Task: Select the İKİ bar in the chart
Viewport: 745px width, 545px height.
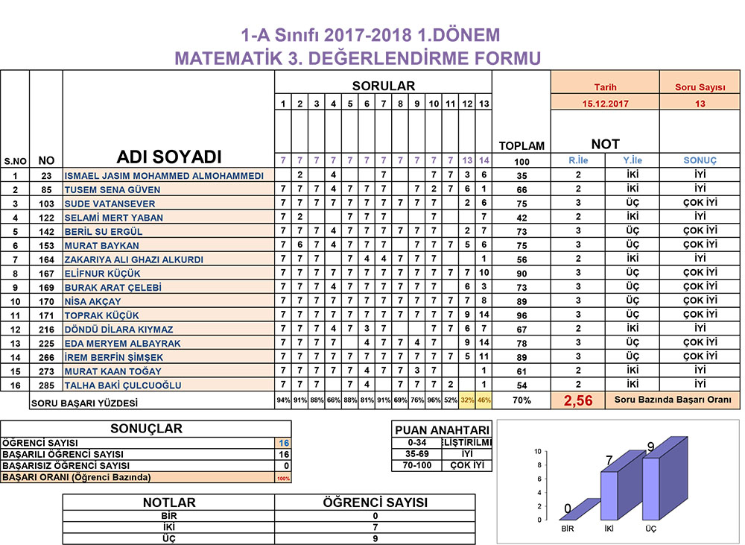Action: coord(623,485)
